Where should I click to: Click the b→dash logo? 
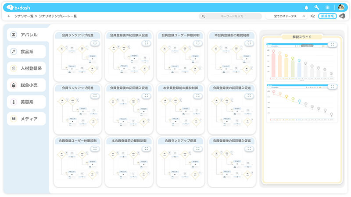click(x=19, y=7)
